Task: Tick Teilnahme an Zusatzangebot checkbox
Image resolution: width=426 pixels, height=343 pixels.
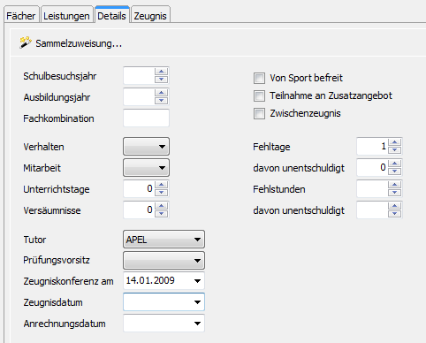Action: 259,95
